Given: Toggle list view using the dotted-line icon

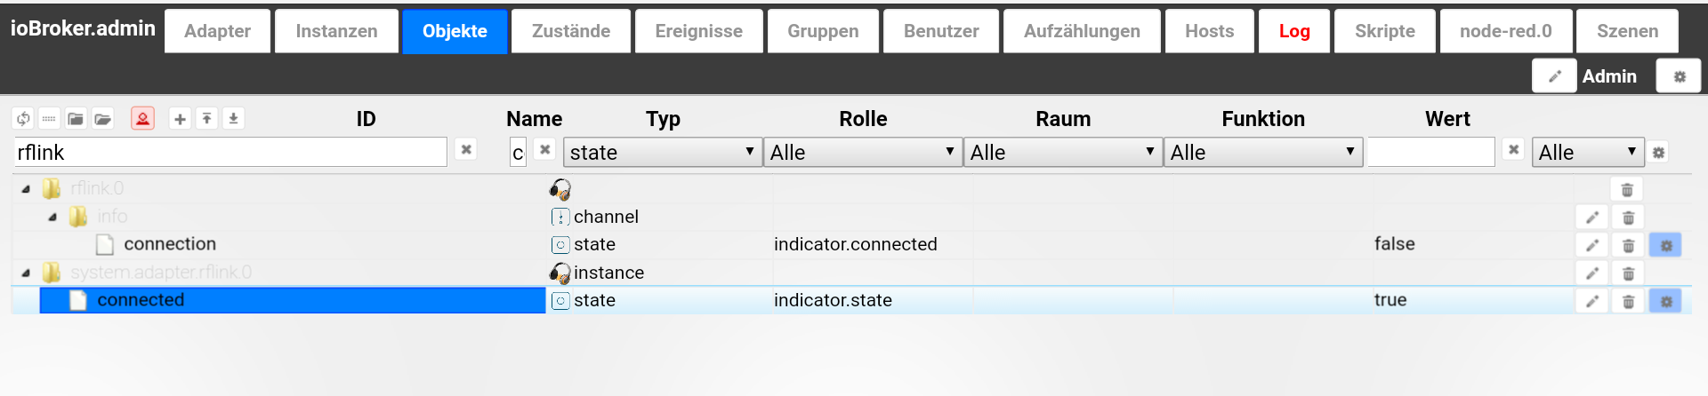Looking at the screenshot, I should click(49, 118).
